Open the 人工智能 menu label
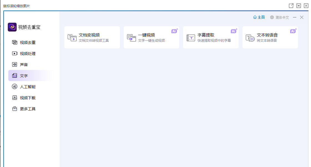 [x=28, y=87]
